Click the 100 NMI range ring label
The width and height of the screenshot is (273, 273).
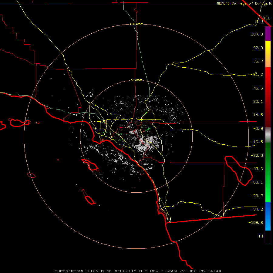136,24
